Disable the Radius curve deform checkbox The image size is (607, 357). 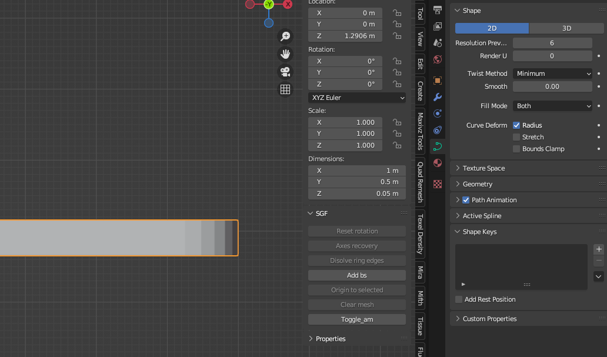click(516, 125)
